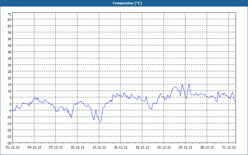
Task: Click the -5 y-axis label
Action: 9,111
